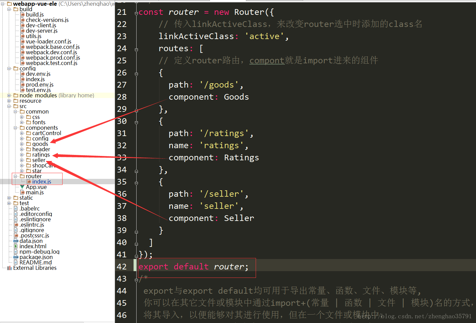Fold the object starting at line 26

pyautogui.click(x=136, y=74)
